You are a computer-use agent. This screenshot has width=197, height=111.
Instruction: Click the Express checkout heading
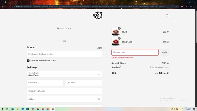(64, 28)
